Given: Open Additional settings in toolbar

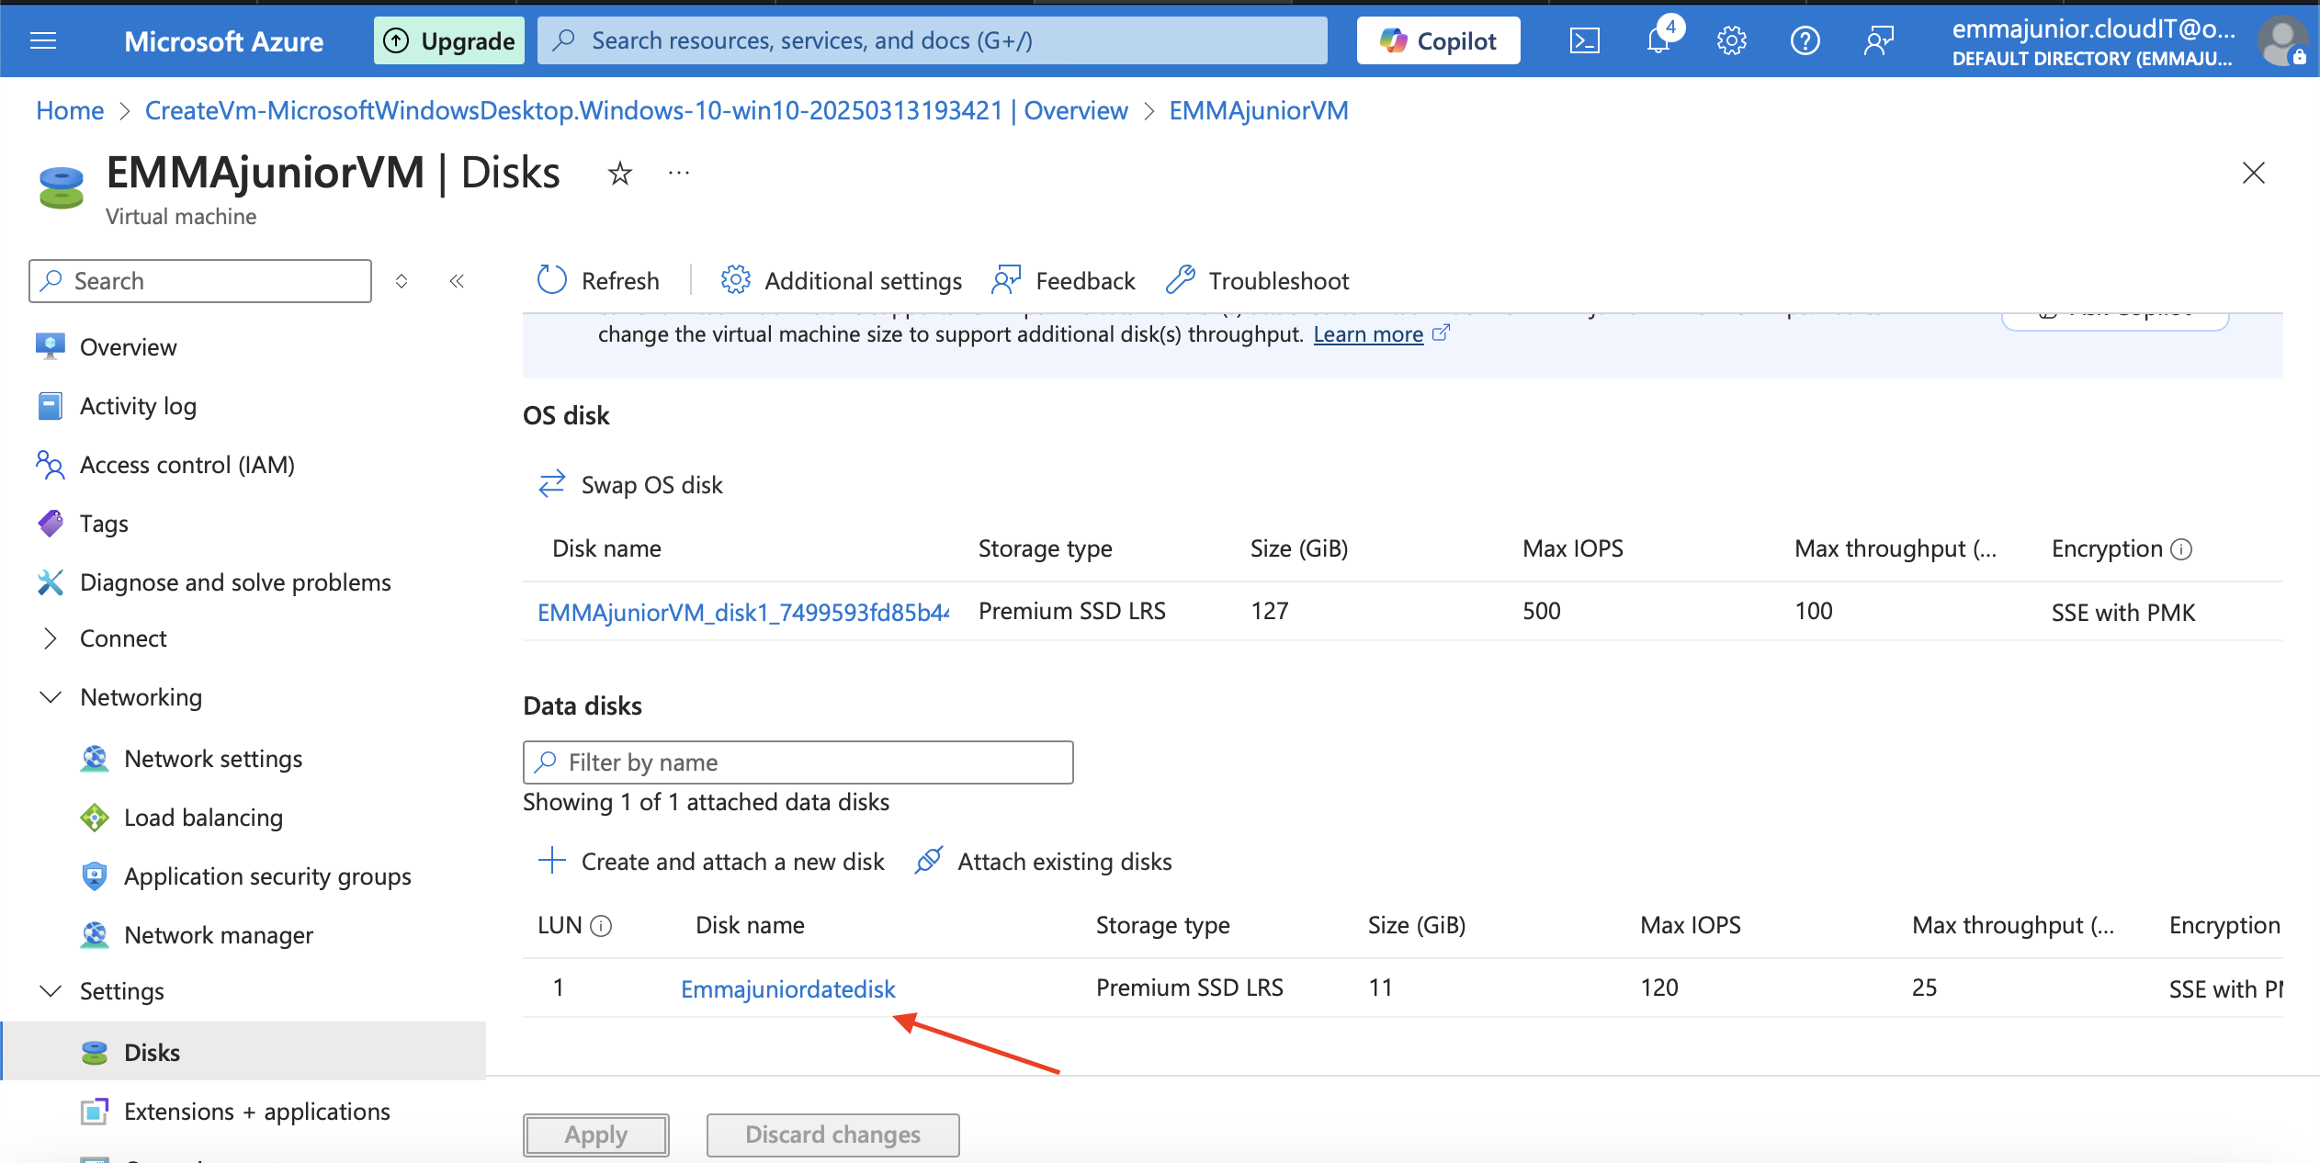Looking at the screenshot, I should pyautogui.click(x=841, y=280).
